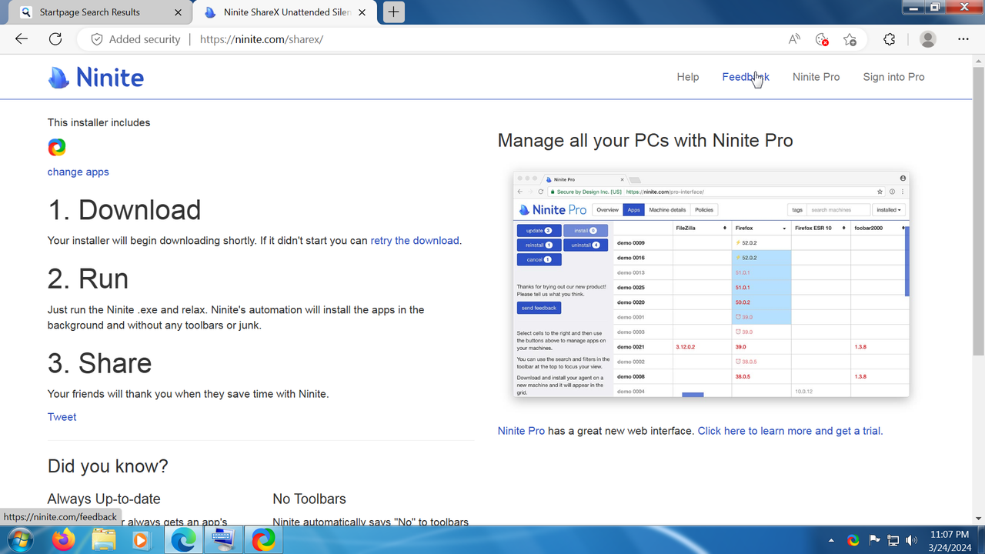The image size is (985, 554).
Task: Select ShareX taskbar button
Action: coord(264,540)
